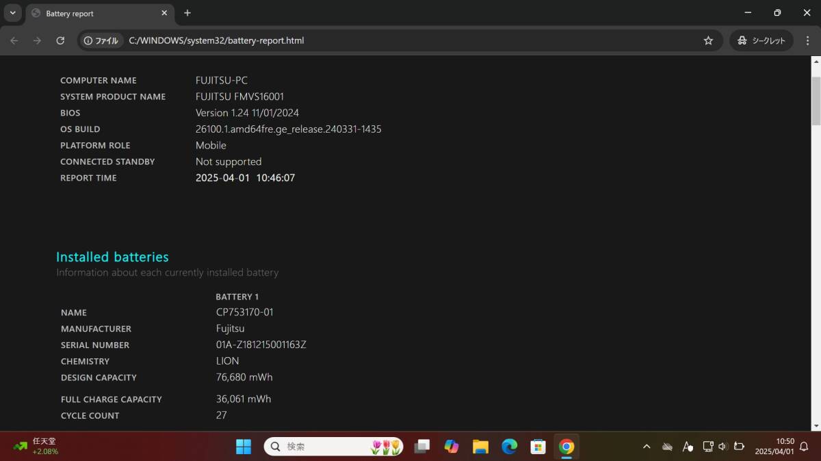Select the Battery report tab
821x461 pixels.
point(99,13)
